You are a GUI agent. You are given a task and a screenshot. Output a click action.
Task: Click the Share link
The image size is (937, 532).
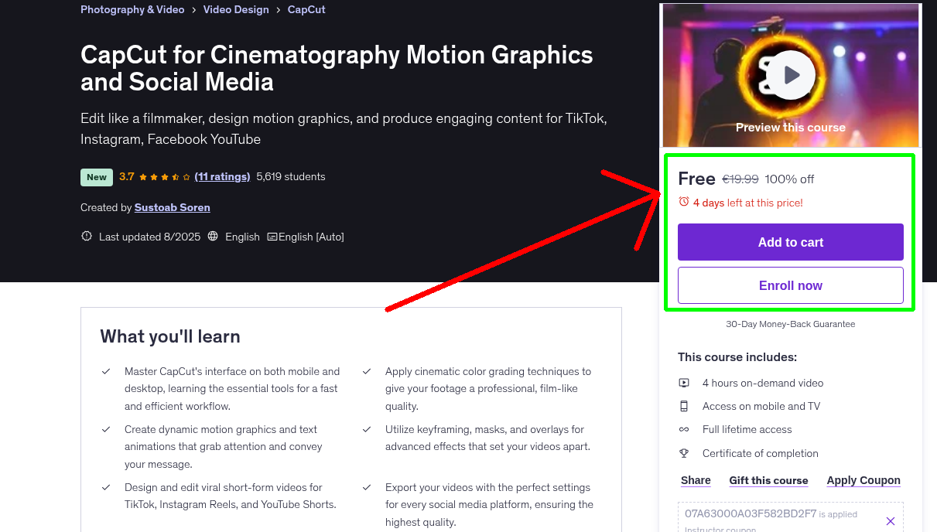pyautogui.click(x=696, y=480)
